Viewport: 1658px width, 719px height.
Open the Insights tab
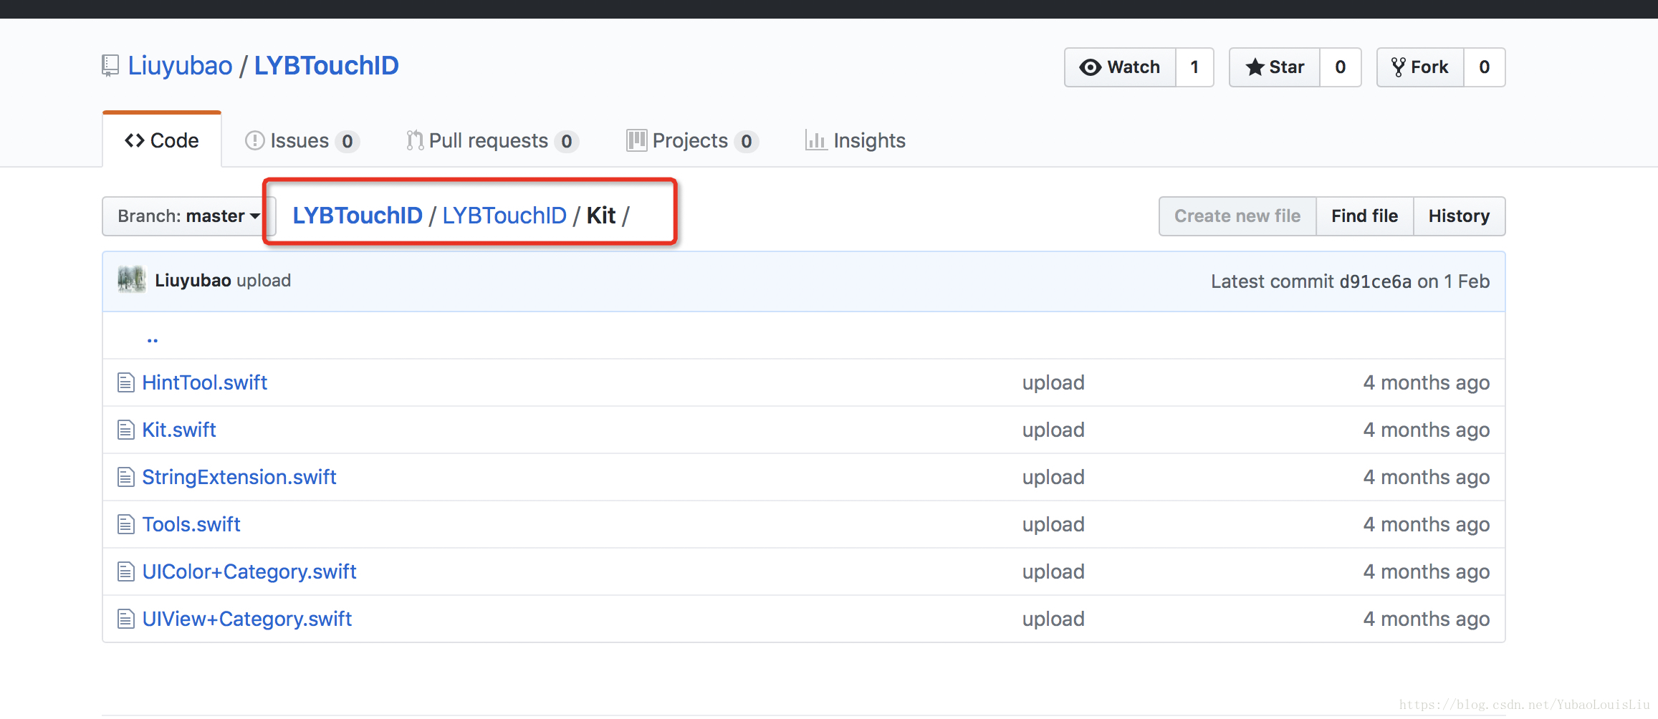click(x=856, y=141)
